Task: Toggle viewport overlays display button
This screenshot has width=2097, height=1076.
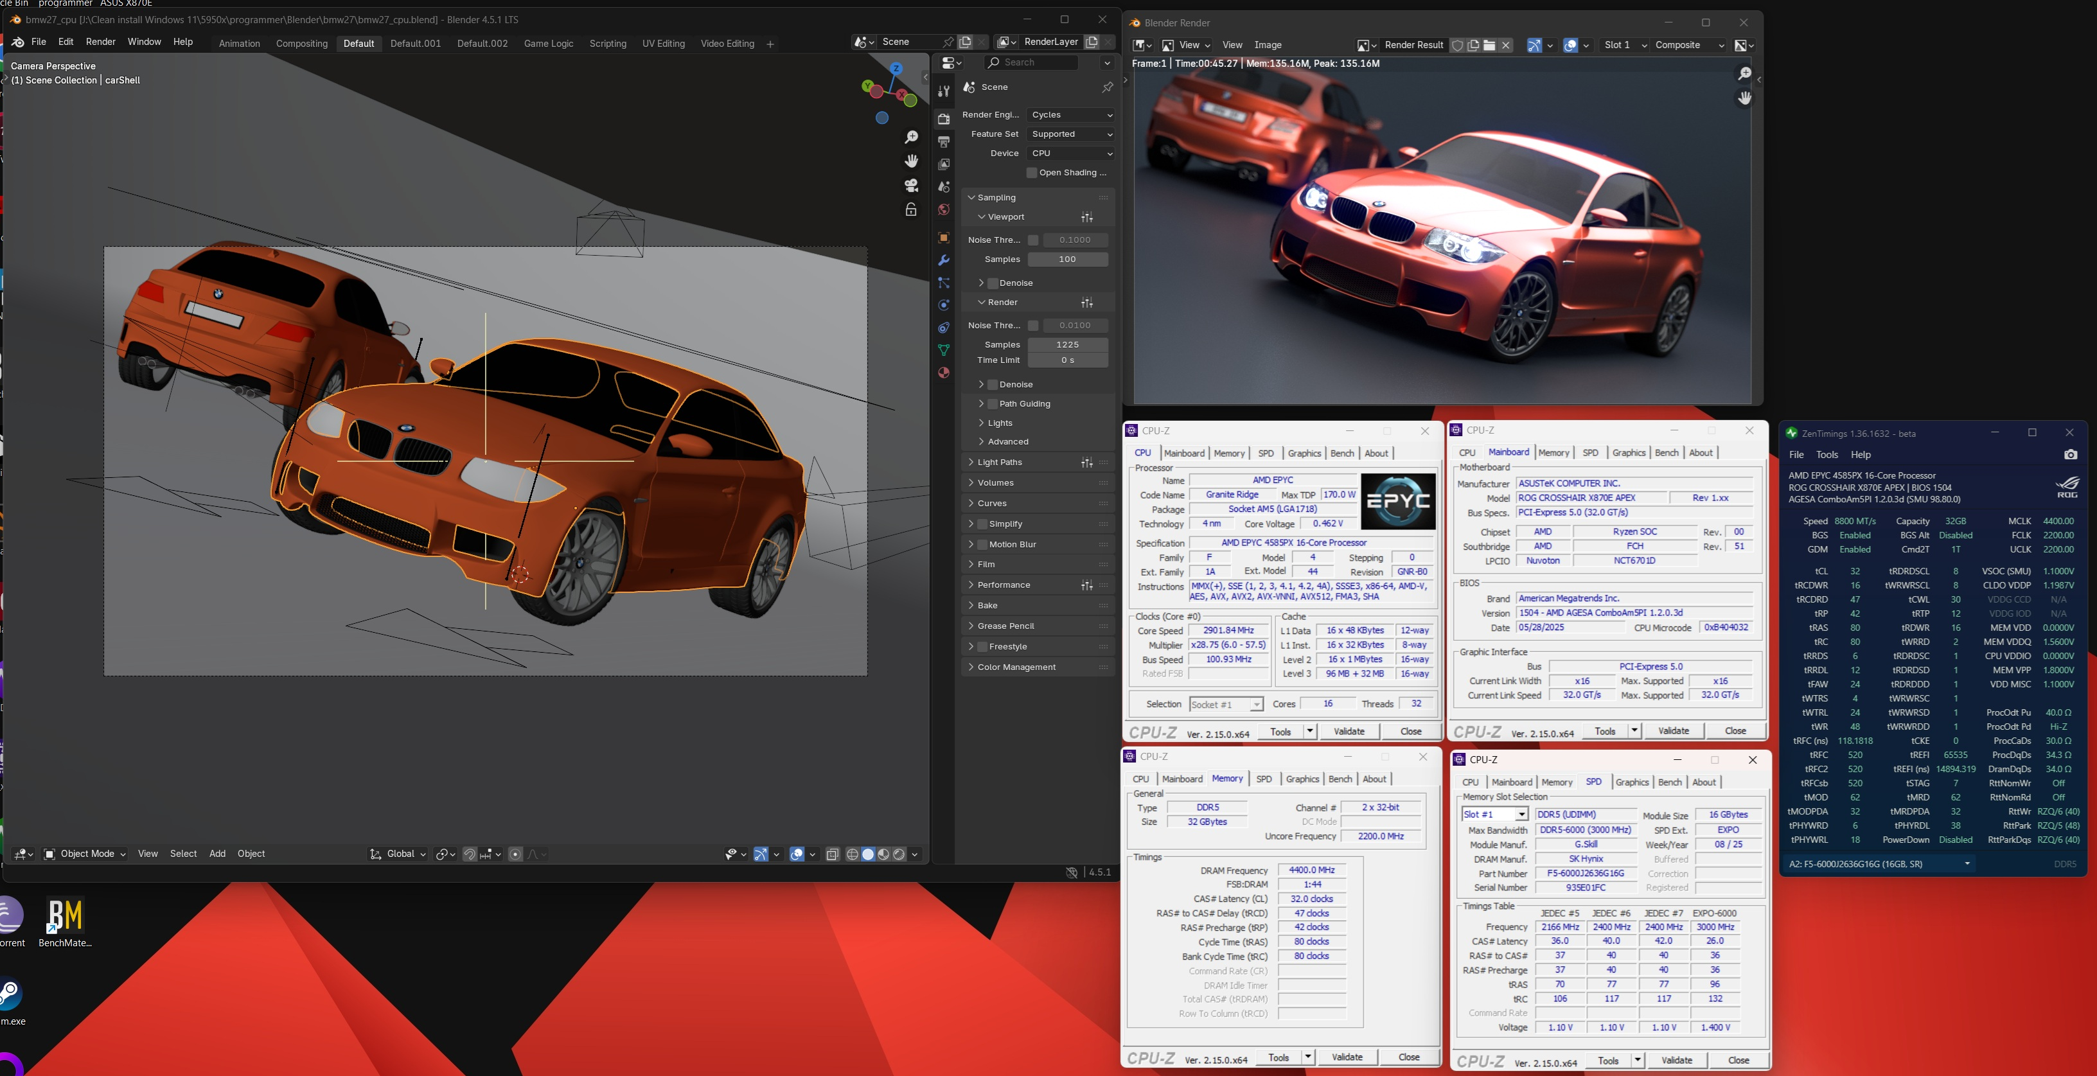Action: [797, 854]
